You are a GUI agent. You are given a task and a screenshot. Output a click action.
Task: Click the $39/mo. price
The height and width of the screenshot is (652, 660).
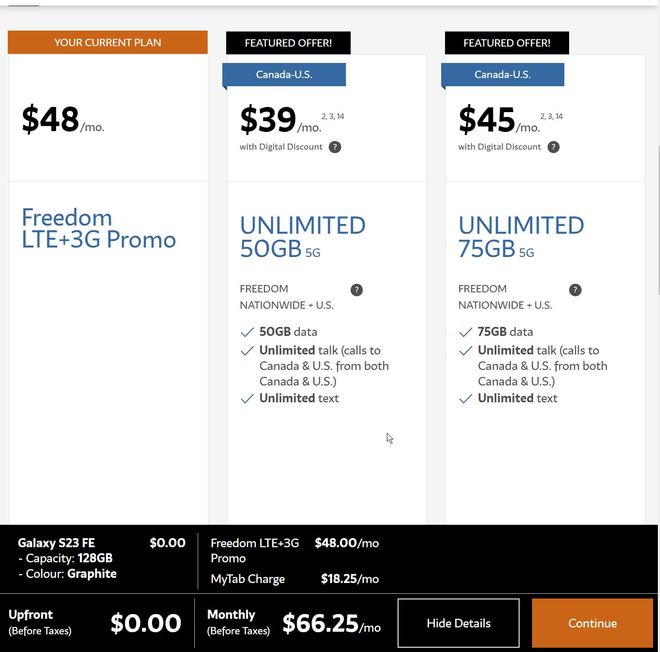click(x=280, y=120)
